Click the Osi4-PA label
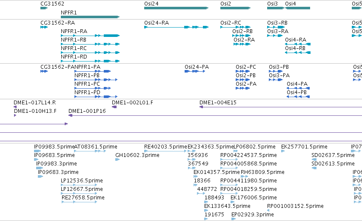 pyautogui.click(x=297, y=84)
